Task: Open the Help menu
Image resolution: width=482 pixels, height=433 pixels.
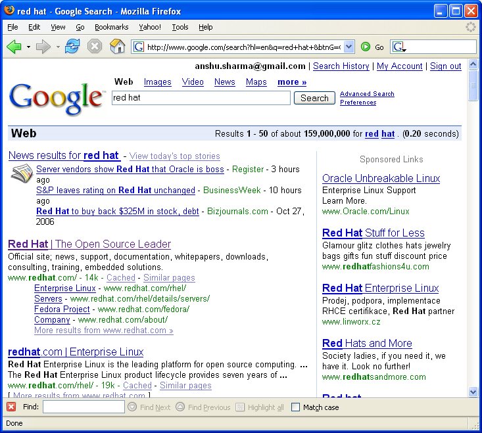Action: [x=205, y=27]
